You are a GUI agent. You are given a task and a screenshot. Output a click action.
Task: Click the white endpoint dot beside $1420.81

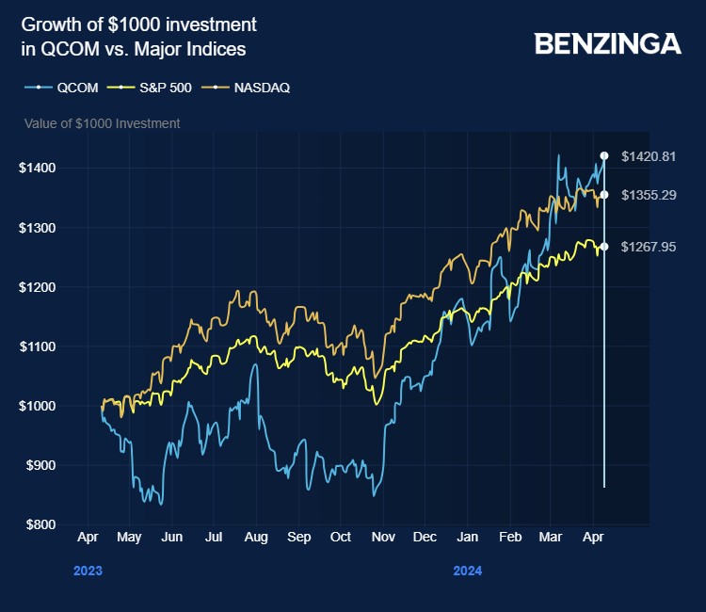(603, 155)
